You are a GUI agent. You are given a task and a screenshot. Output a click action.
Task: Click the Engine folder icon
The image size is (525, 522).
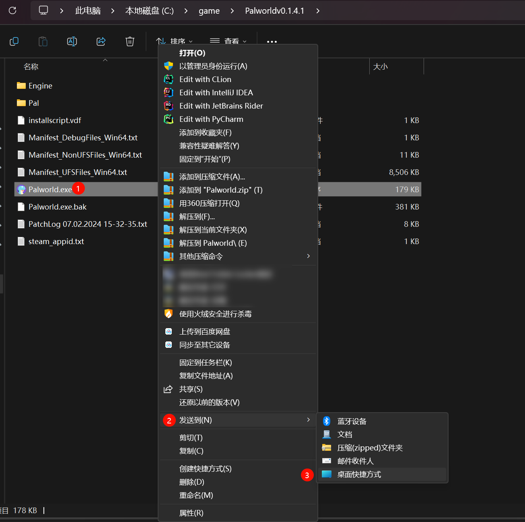(21, 86)
